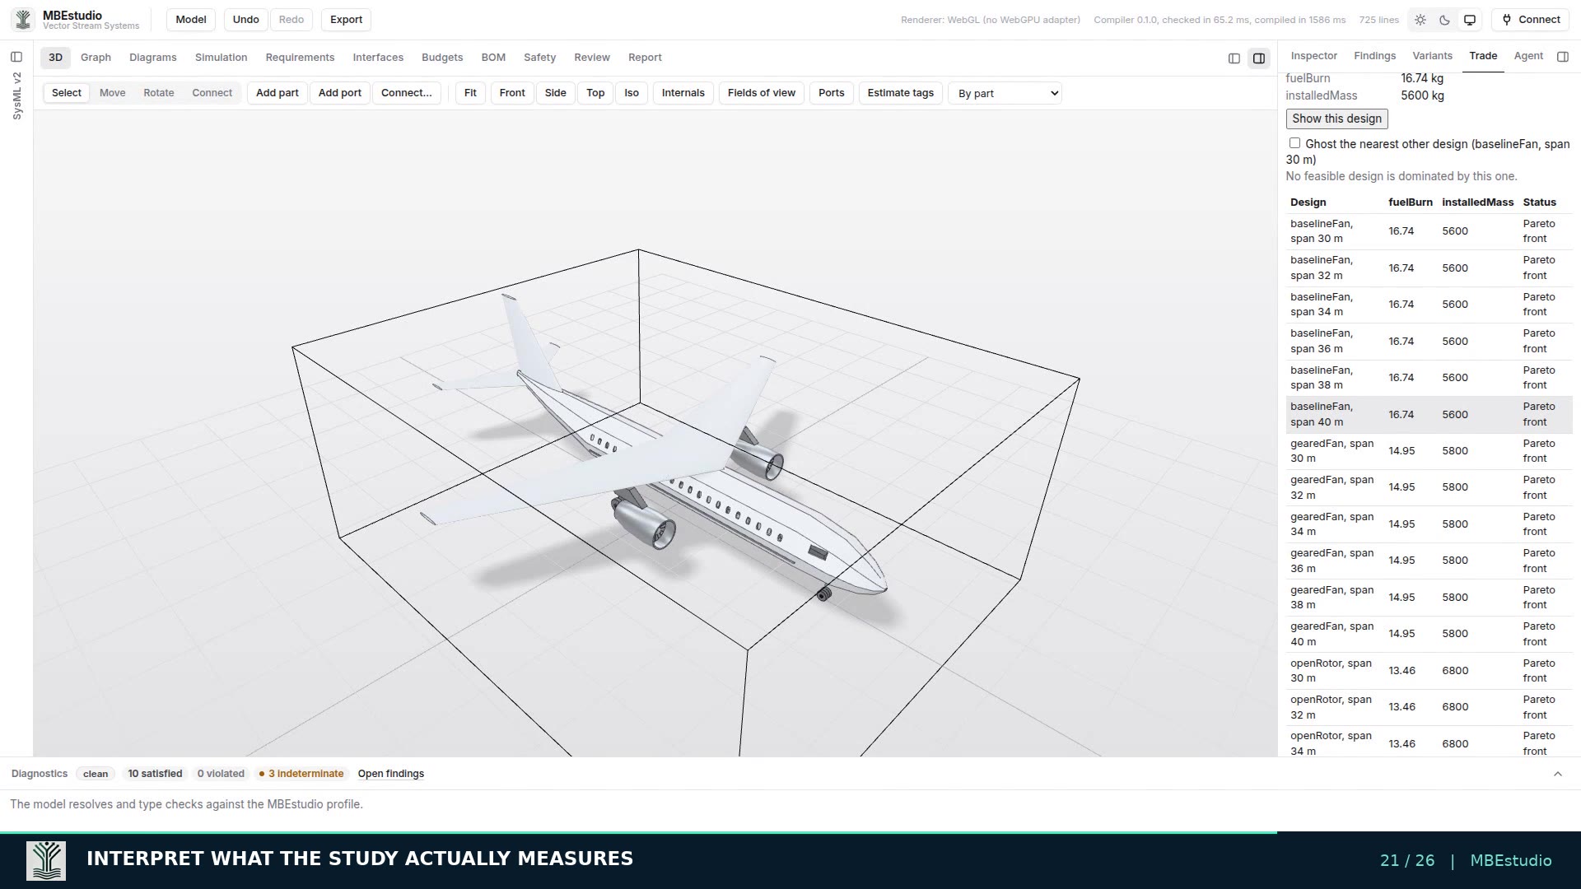
Task: Switch to the Safety tab
Action: pyautogui.click(x=539, y=58)
